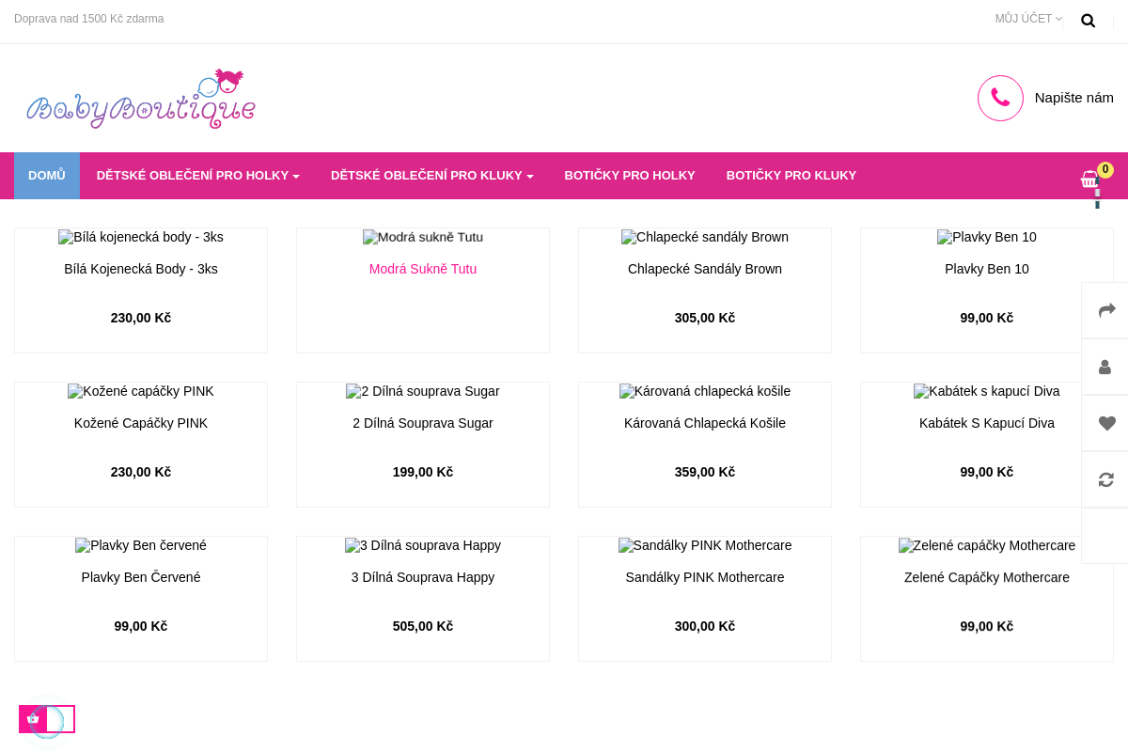Open the user account sidebar icon
This screenshot has width=1128, height=752.
[x=1105, y=367]
